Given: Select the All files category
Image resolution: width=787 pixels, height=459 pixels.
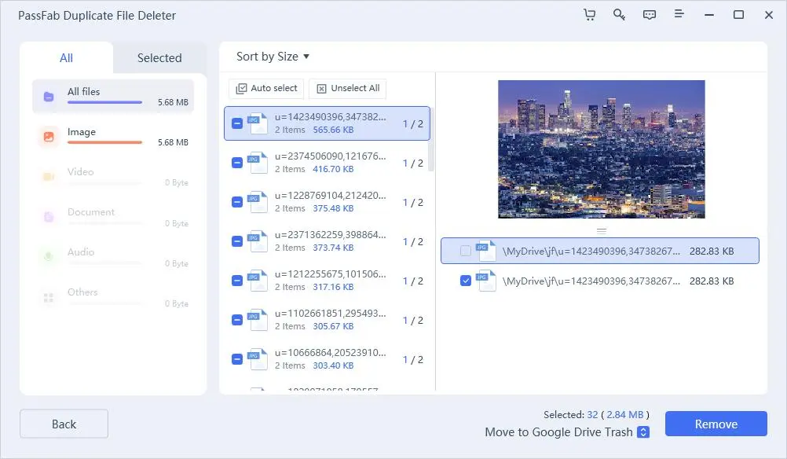Looking at the screenshot, I should (113, 97).
